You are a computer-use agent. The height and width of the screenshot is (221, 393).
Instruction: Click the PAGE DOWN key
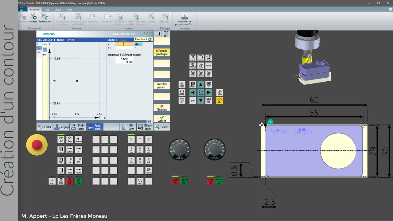(209, 100)
